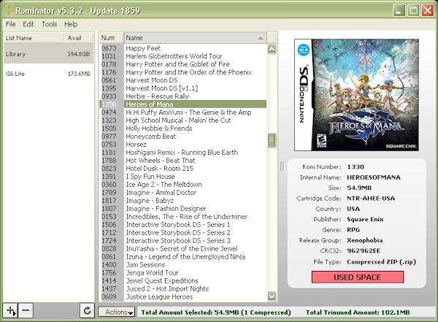Screen dimensions: 438x322
Task: Sort the list by Name column
Action: pyautogui.click(x=194, y=37)
